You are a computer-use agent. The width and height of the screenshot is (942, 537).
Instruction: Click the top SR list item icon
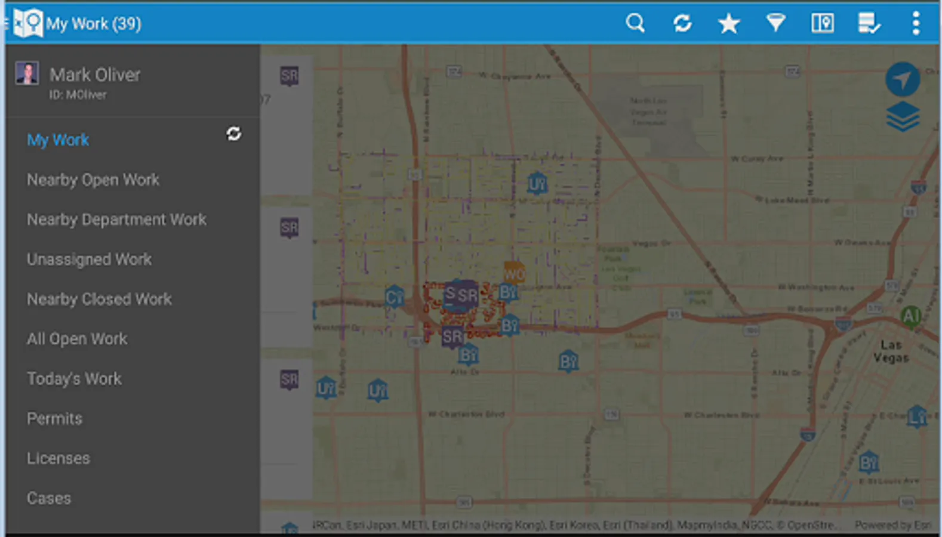tap(290, 76)
